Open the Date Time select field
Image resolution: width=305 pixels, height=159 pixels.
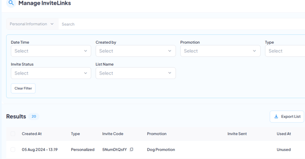(51, 51)
